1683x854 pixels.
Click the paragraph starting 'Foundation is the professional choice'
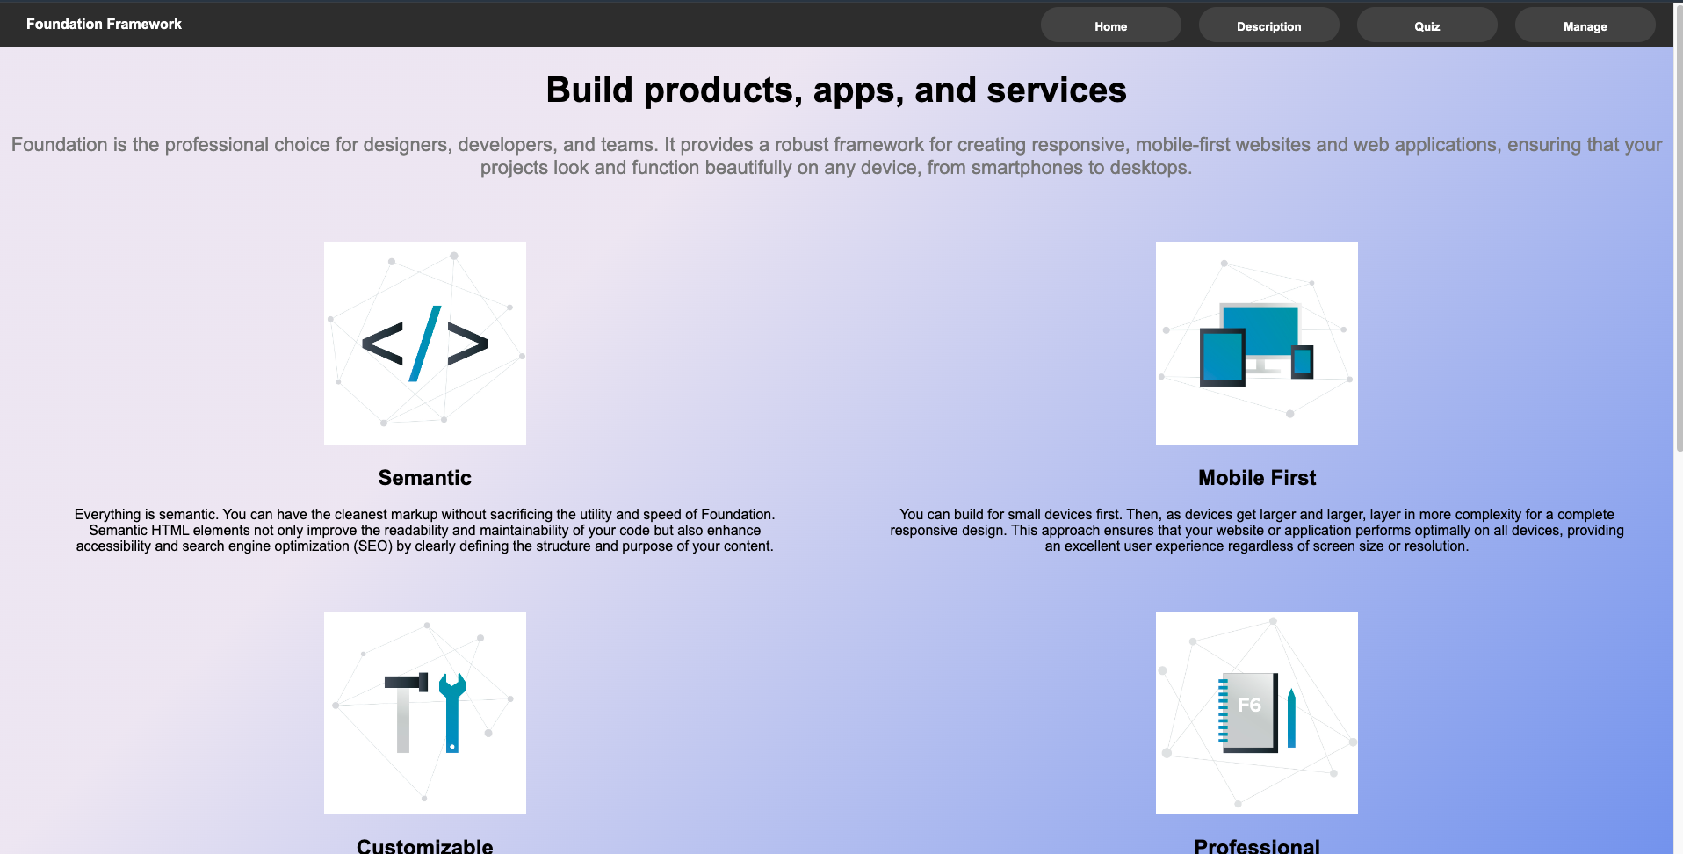tap(836, 156)
